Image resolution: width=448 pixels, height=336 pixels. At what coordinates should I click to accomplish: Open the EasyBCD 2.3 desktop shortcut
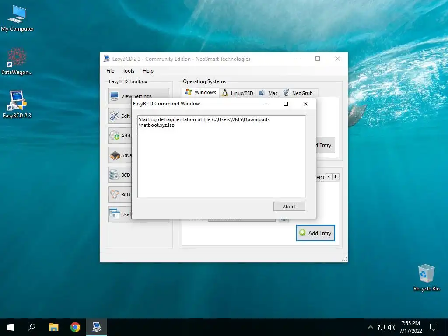click(17, 104)
